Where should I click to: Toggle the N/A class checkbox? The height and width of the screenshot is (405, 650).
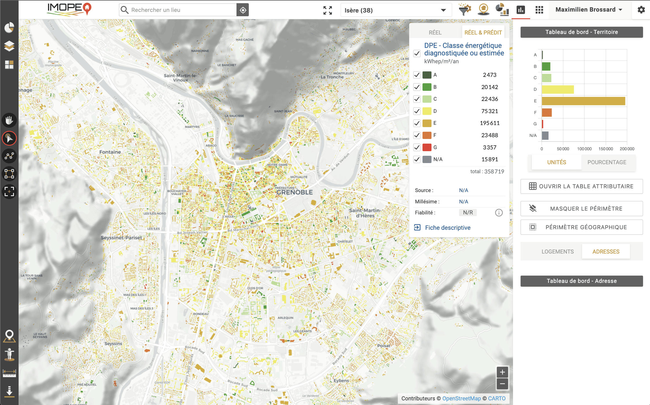[x=417, y=159]
